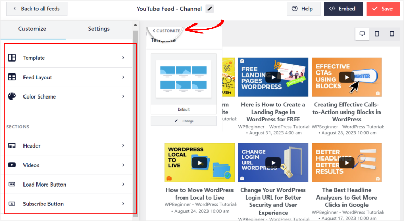Expand the Header section chevron
This screenshot has height=221, width=404.
pyautogui.click(x=123, y=145)
